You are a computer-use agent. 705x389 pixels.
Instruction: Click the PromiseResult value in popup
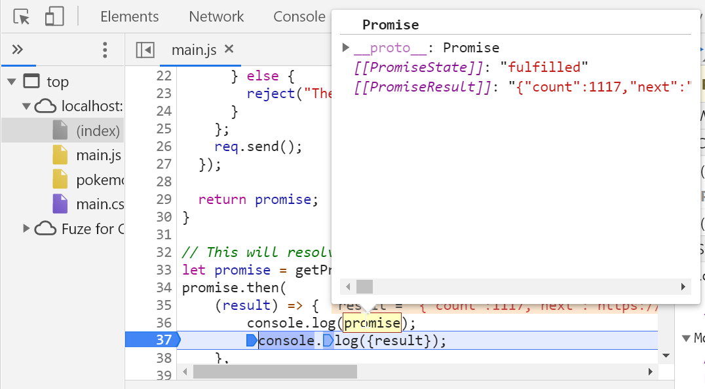pyautogui.click(x=600, y=86)
